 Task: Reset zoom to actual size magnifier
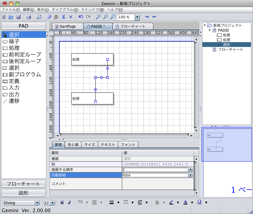98,17
